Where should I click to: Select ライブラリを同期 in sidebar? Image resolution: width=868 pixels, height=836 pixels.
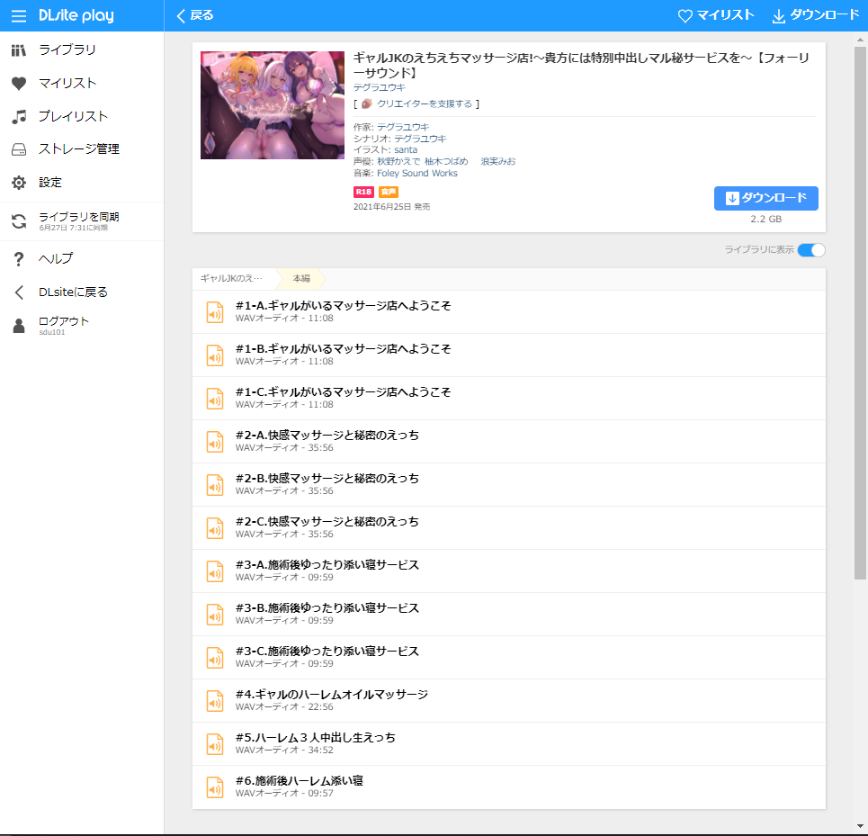pyautogui.click(x=82, y=221)
